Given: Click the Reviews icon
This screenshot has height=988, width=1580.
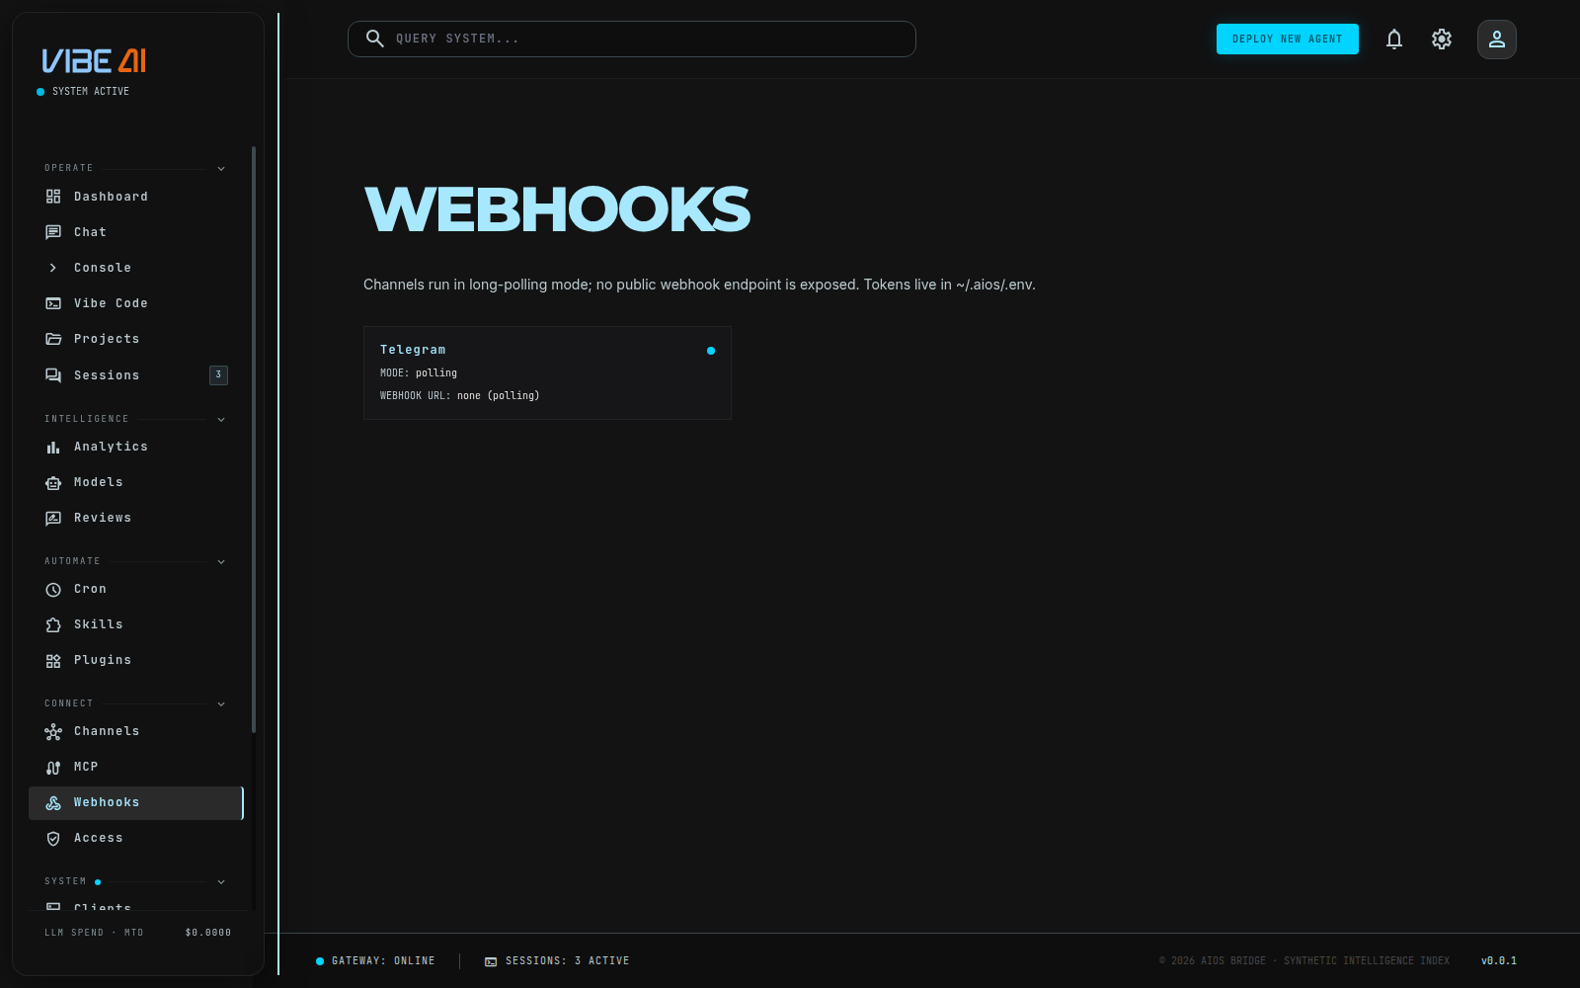Looking at the screenshot, I should pyautogui.click(x=53, y=518).
